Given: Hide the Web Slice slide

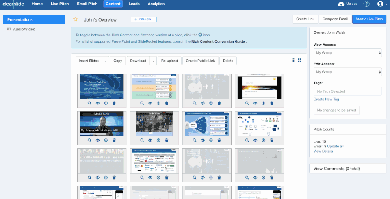Looking at the screenshot, I should 150,140.
